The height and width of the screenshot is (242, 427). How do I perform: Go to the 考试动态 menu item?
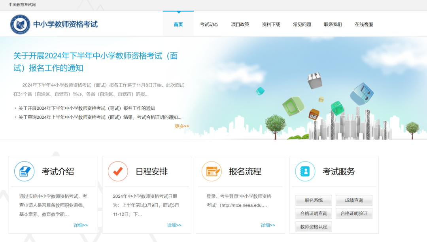click(x=209, y=24)
